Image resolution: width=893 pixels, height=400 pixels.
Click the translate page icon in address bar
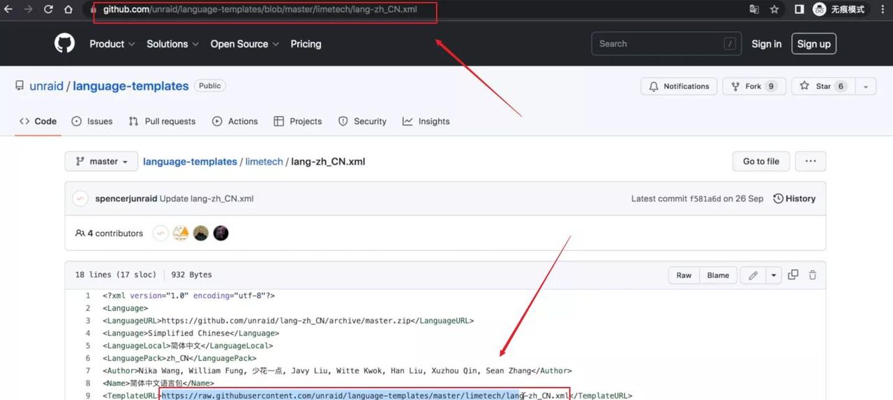pyautogui.click(x=754, y=9)
